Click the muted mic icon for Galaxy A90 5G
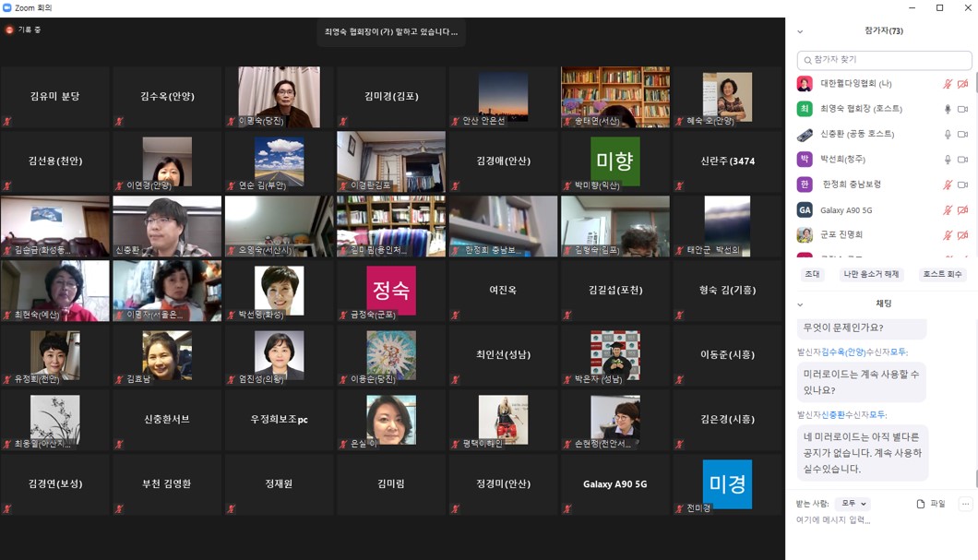The width and height of the screenshot is (978, 560). [947, 210]
